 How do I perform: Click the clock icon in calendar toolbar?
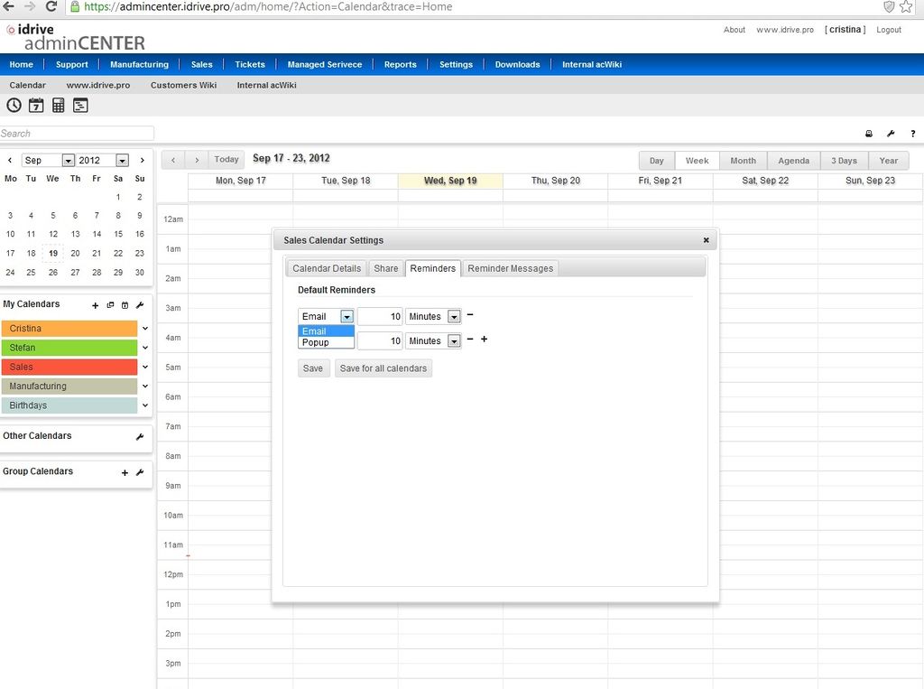[14, 106]
